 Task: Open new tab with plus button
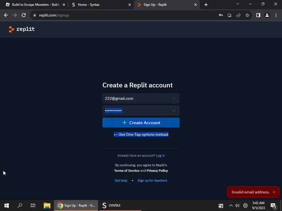point(206,5)
